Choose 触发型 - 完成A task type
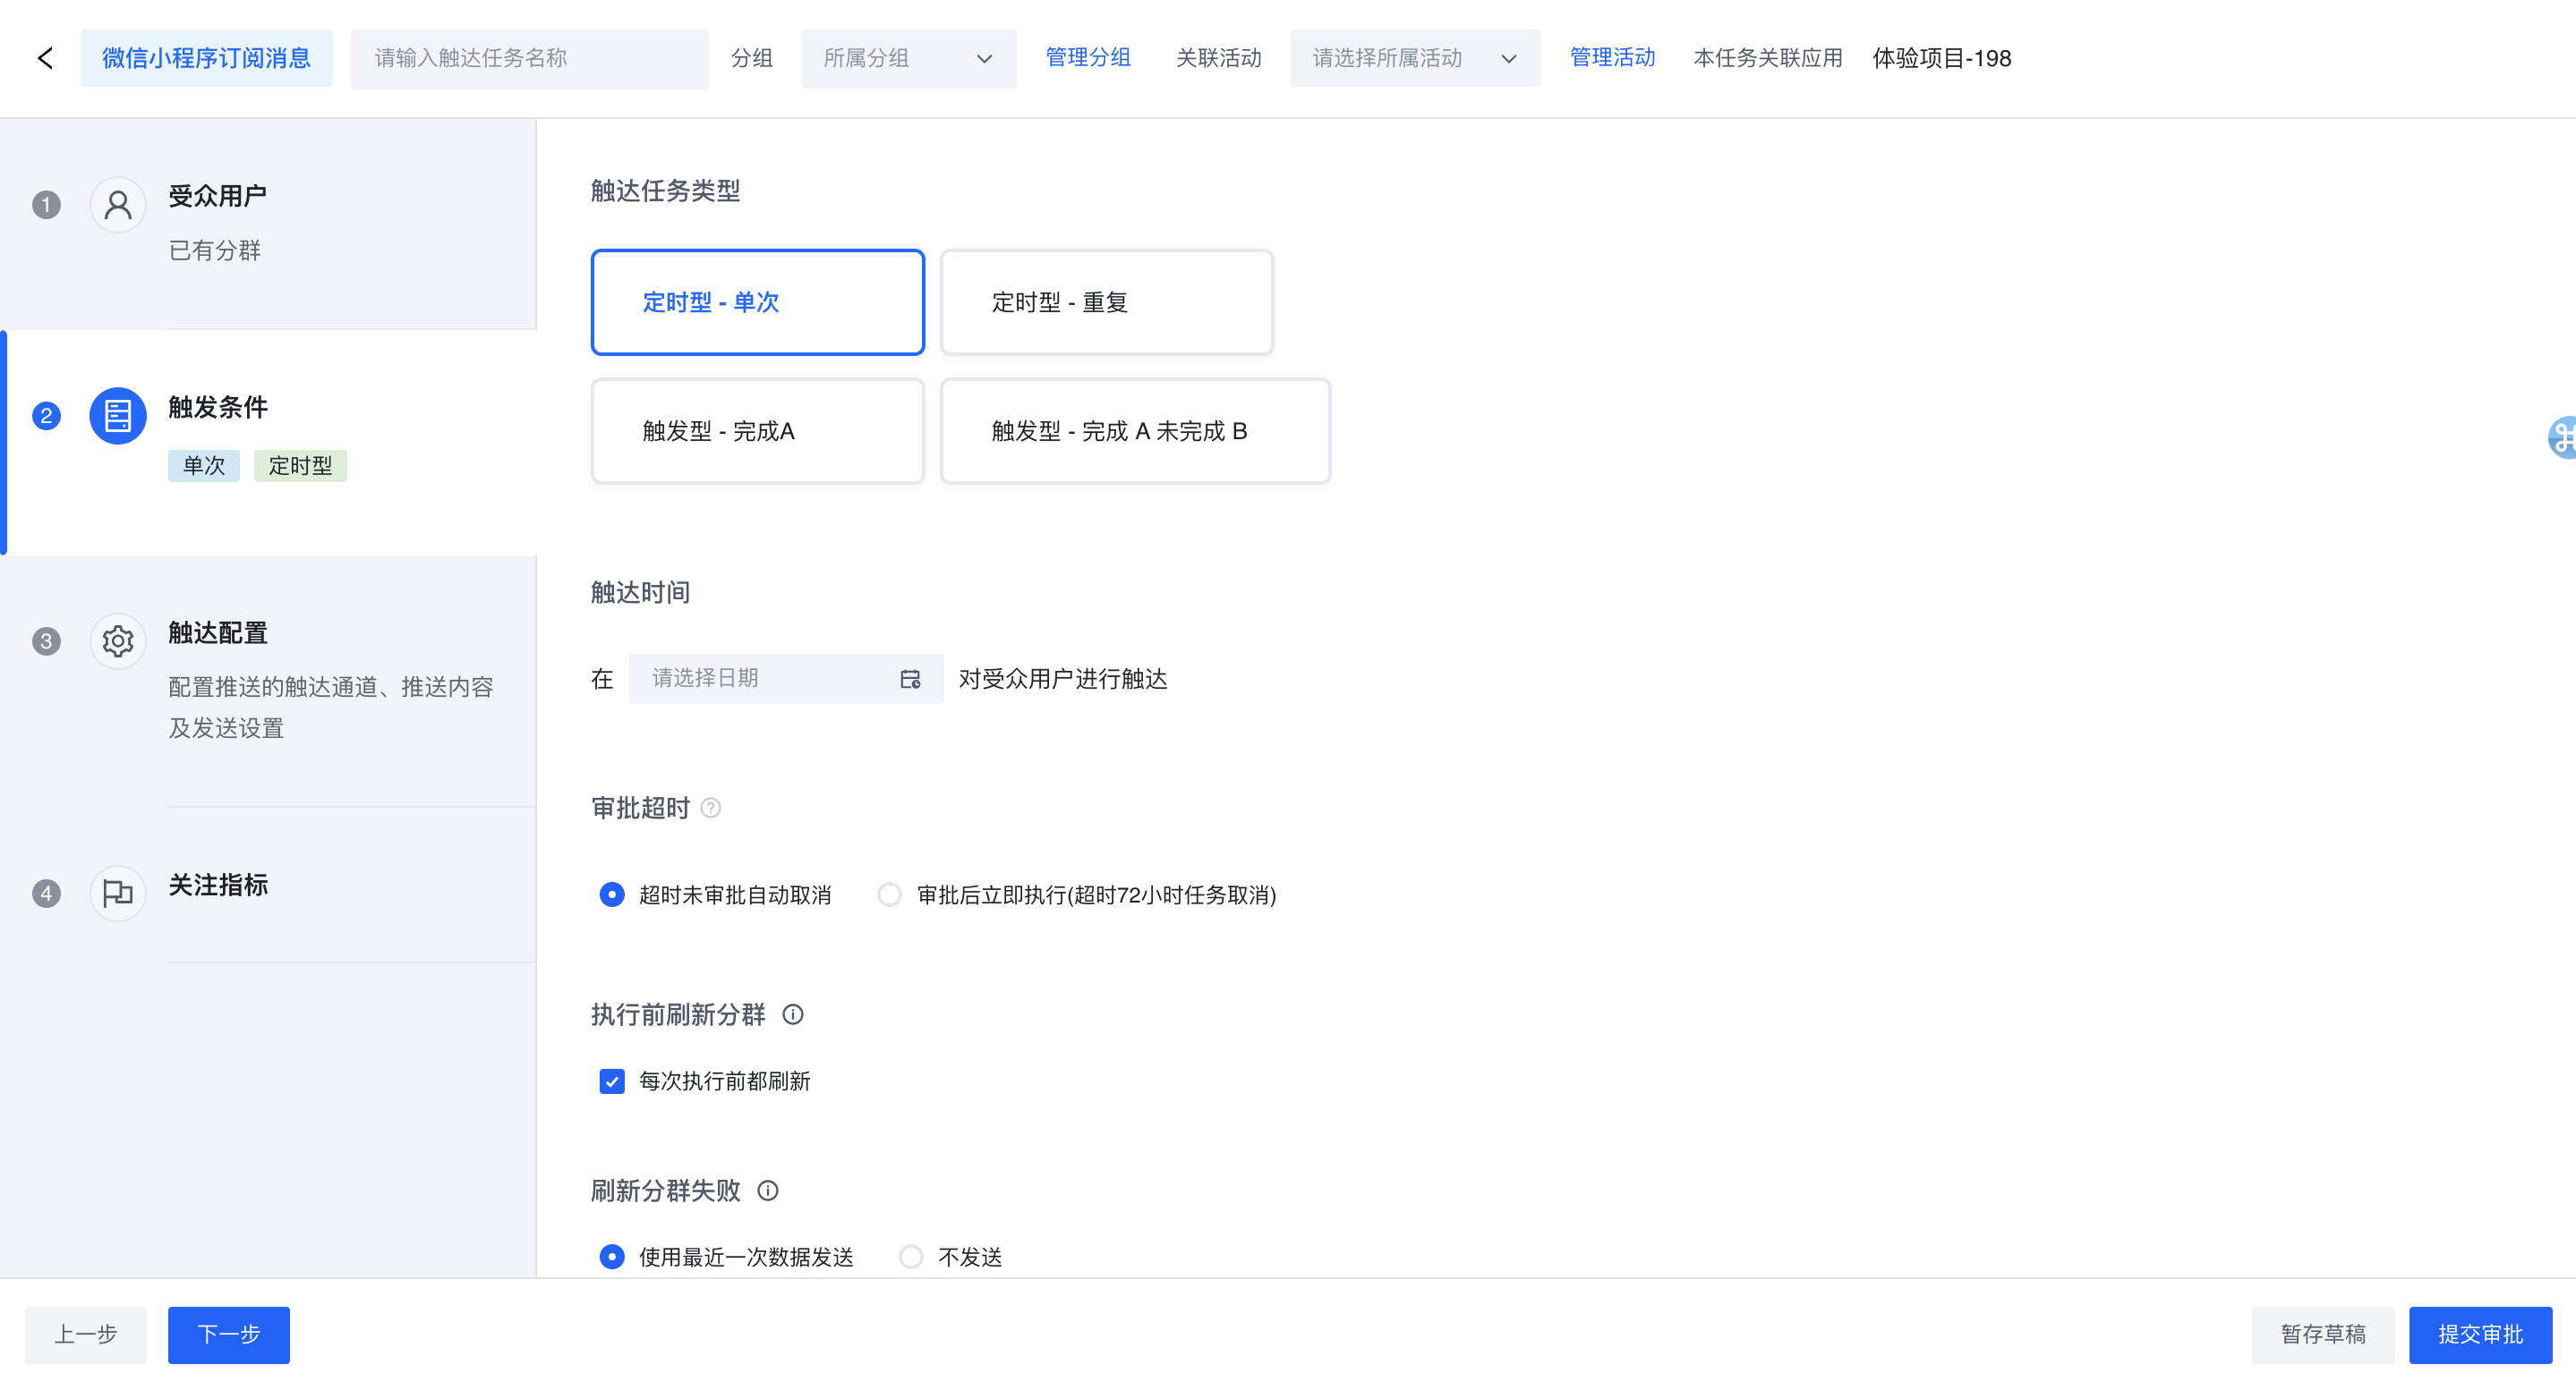 757,431
